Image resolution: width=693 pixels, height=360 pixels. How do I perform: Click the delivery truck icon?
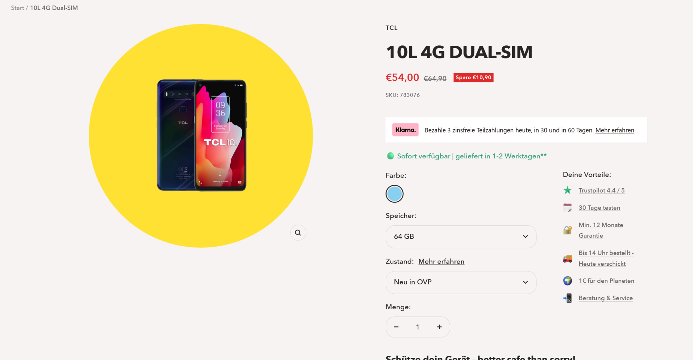tap(567, 258)
